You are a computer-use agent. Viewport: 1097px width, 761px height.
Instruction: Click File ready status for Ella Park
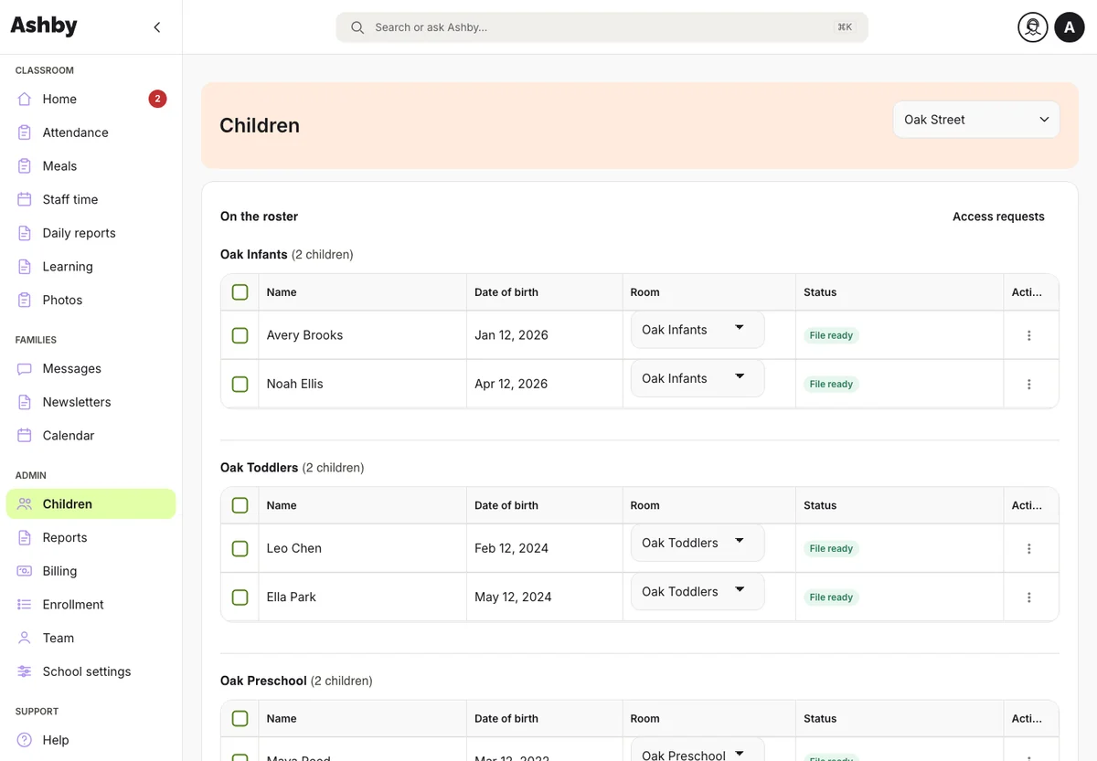831,597
